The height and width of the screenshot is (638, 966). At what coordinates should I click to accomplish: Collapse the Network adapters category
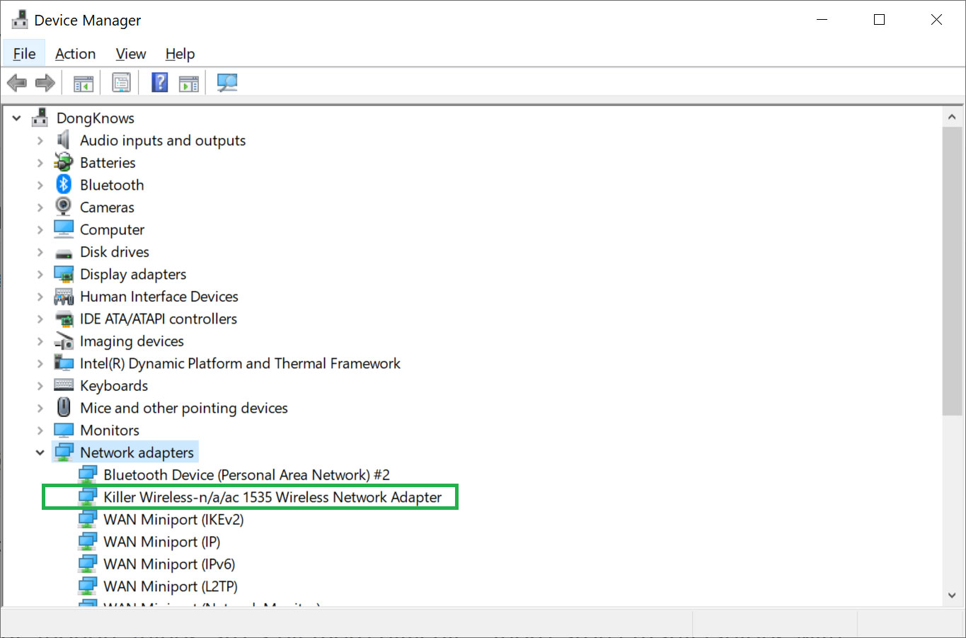40,453
